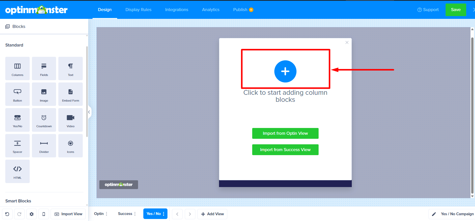Image resolution: width=475 pixels, height=221 pixels.
Task: Select the Icons block
Action: pos(70,146)
